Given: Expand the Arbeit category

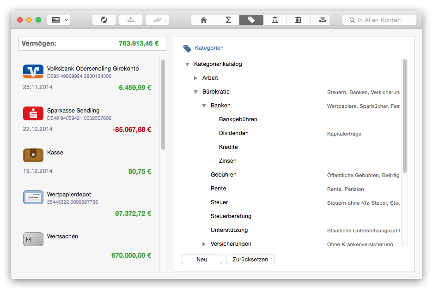Looking at the screenshot, I should tap(195, 78).
